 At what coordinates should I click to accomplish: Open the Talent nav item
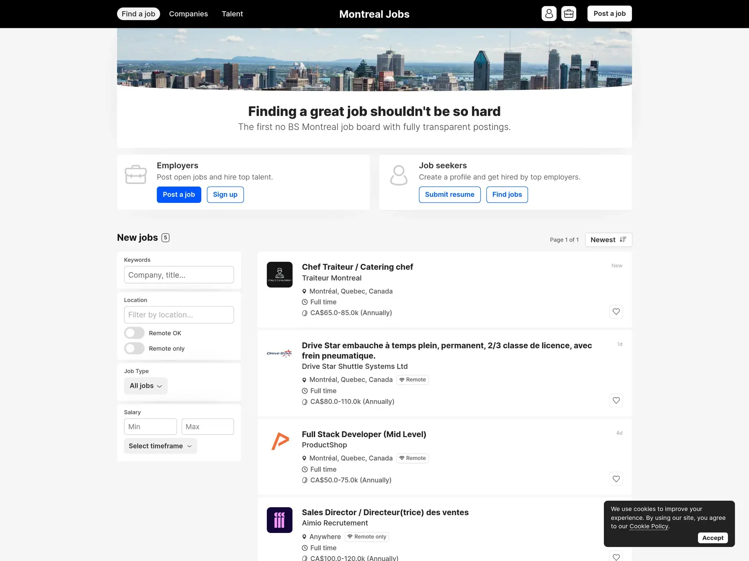tap(232, 14)
